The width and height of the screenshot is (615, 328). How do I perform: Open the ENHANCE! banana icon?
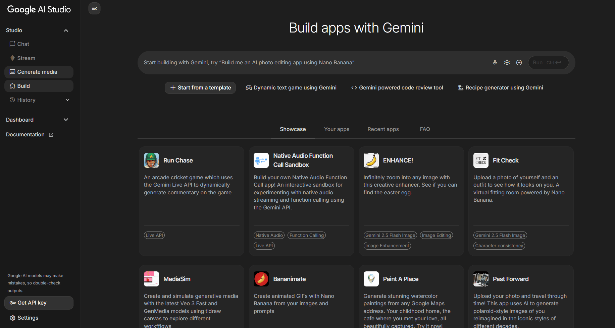371,160
